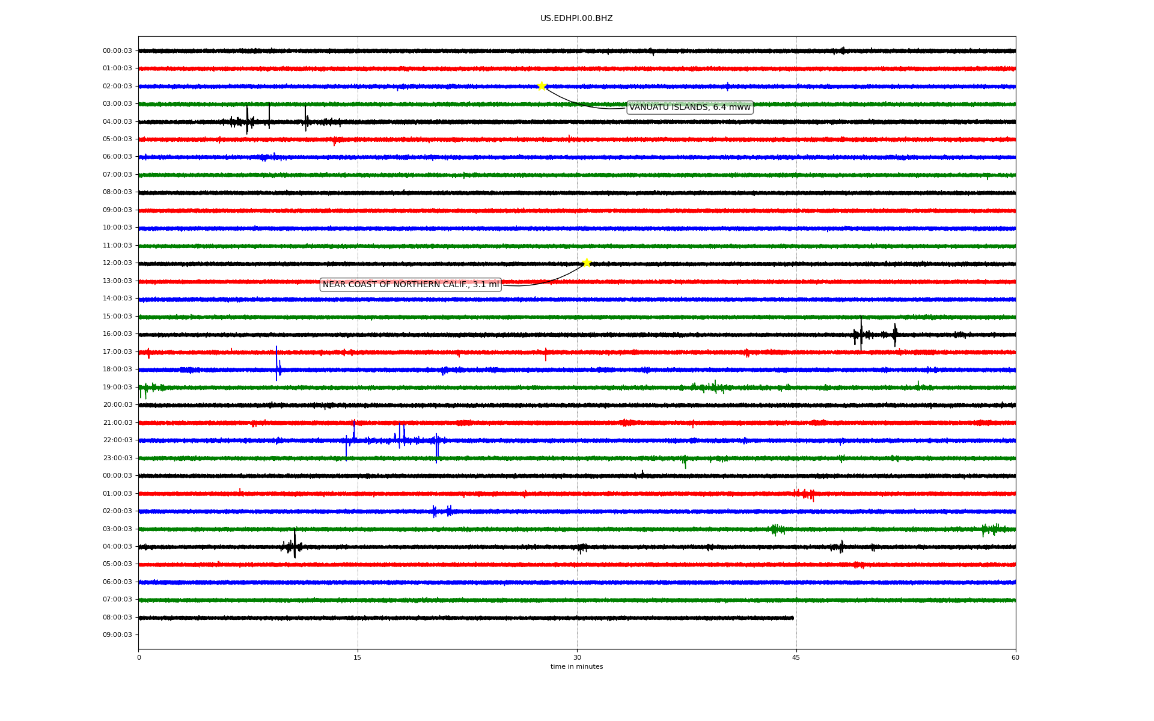Click the black spike cluster on the 16:00:03 trace
Viewport: 1154px width, 721px height.
pos(861,334)
